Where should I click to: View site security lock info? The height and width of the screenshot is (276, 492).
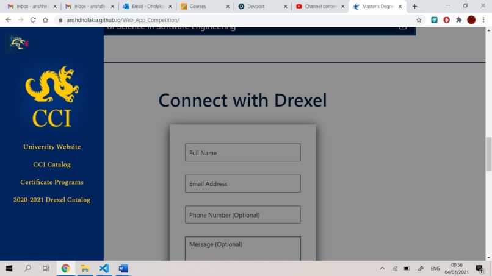click(60, 20)
